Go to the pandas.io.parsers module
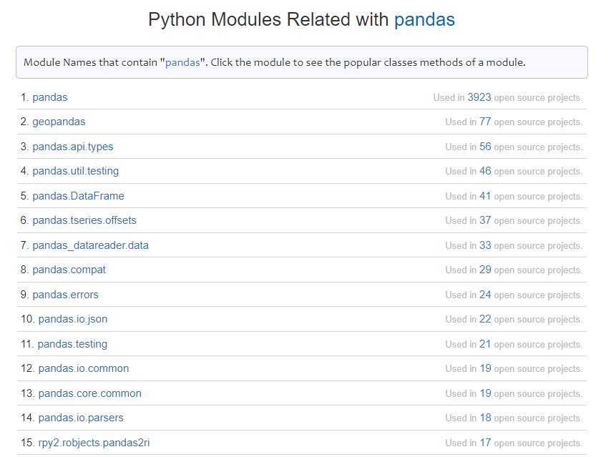Viewport: 611px width, 457px height. pos(81,418)
